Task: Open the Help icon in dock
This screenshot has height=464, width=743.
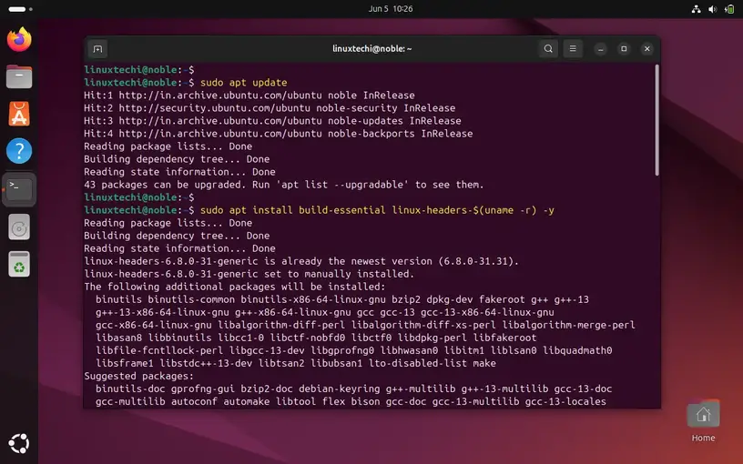Action: tap(19, 151)
